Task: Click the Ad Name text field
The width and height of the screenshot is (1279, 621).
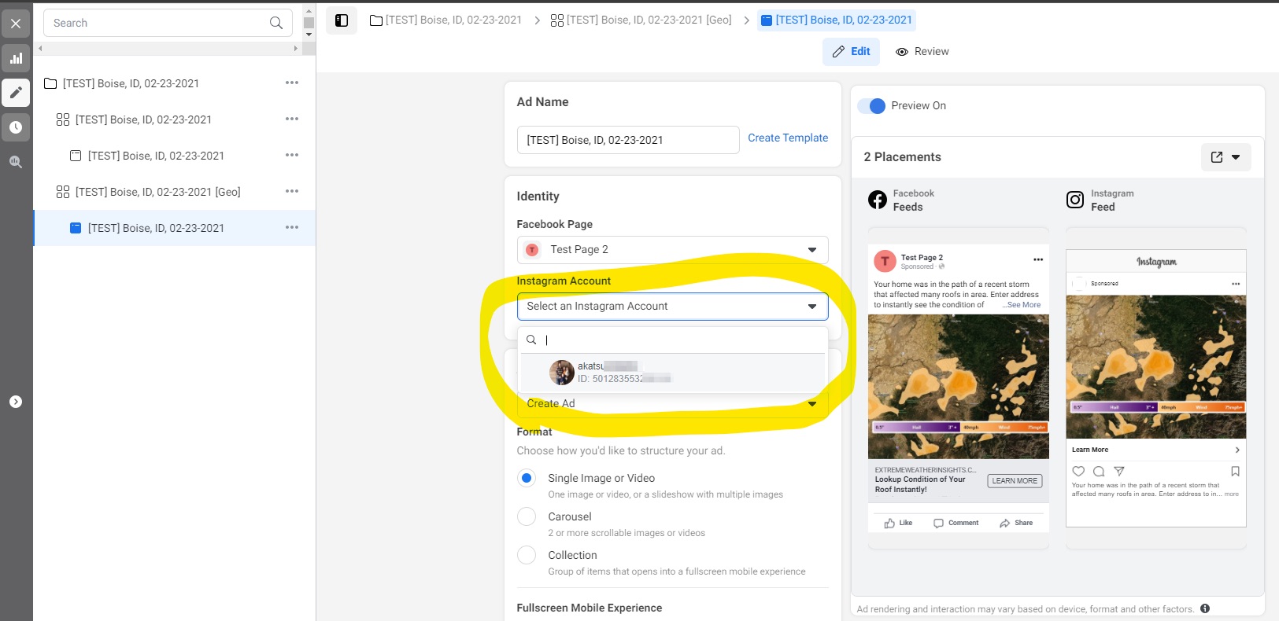Action: (627, 140)
